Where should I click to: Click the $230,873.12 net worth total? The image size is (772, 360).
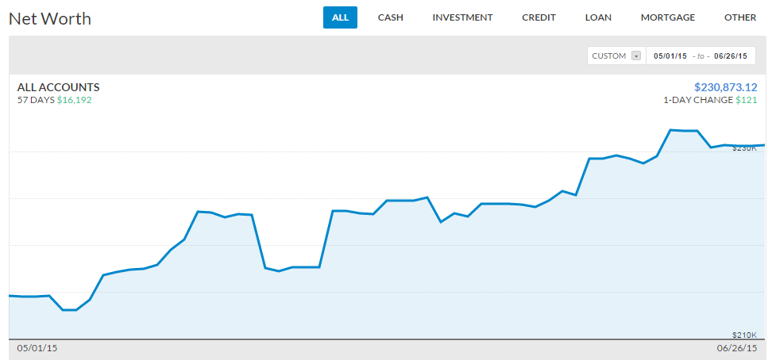coord(726,87)
